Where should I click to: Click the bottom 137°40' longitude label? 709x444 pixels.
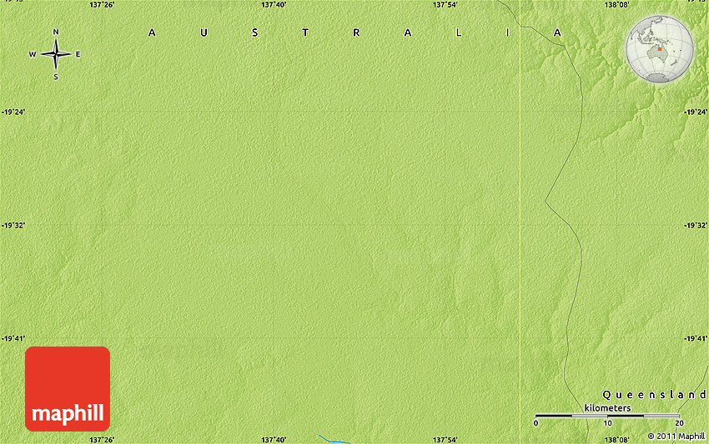pyautogui.click(x=274, y=440)
